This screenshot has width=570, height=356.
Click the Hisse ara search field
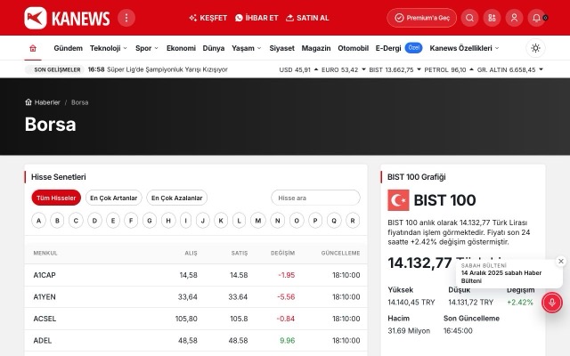315,198
